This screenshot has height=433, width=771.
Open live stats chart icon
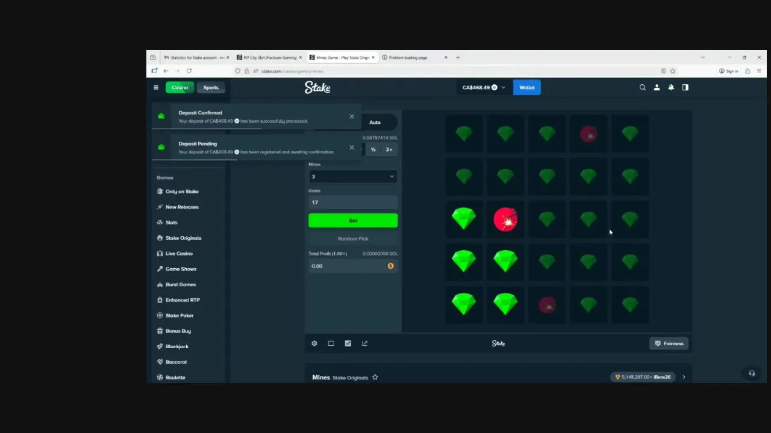tap(348, 343)
